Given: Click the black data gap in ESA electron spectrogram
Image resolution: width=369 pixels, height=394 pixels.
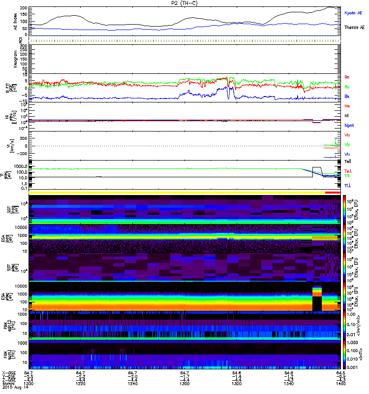Looking at the screenshot, I should tap(317, 303).
